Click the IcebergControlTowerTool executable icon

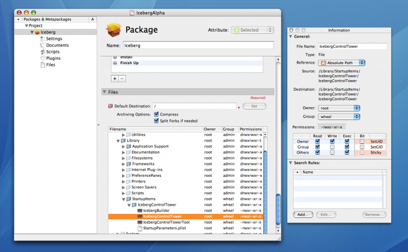pyautogui.click(x=140, y=222)
